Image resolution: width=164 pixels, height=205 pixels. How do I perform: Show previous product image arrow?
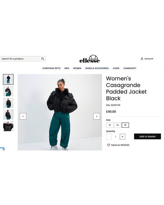(x=23, y=116)
